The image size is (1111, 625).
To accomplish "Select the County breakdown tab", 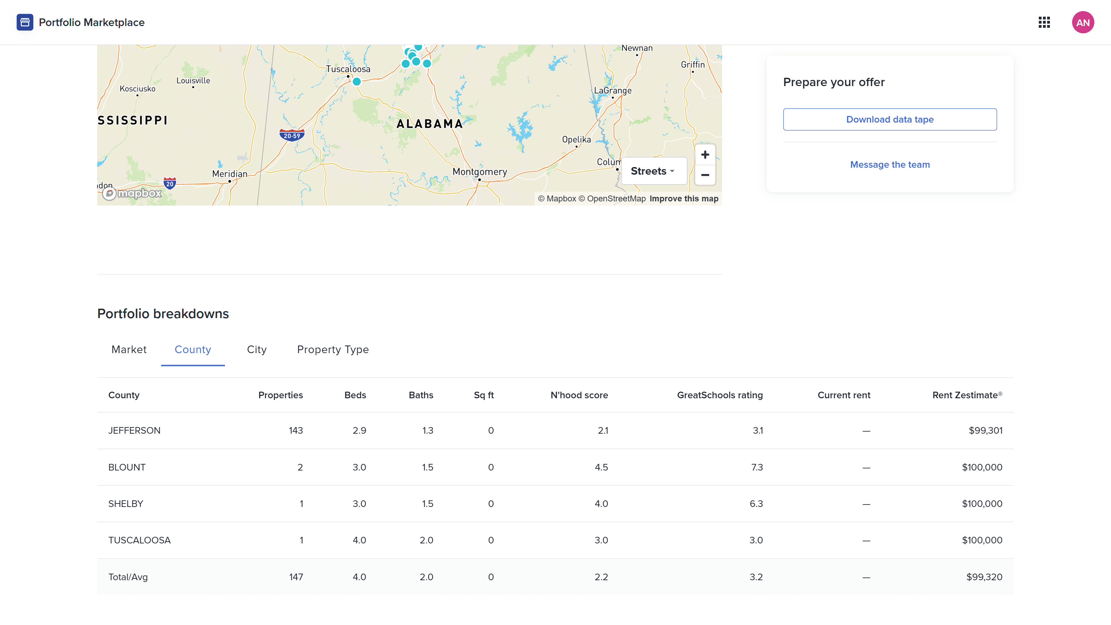I will pos(193,349).
